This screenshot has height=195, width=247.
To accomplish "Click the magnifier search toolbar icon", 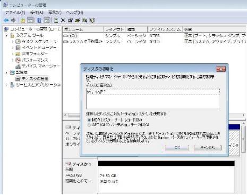I will [x=84, y=20].
